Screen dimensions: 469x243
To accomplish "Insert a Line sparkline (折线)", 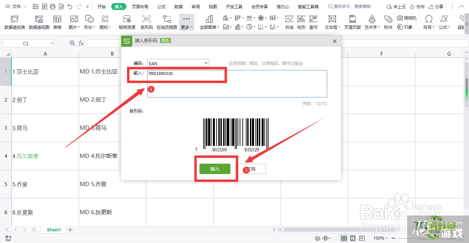I will pyautogui.click(x=289, y=22).
